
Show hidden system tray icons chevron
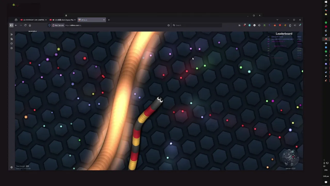coord(324,160)
